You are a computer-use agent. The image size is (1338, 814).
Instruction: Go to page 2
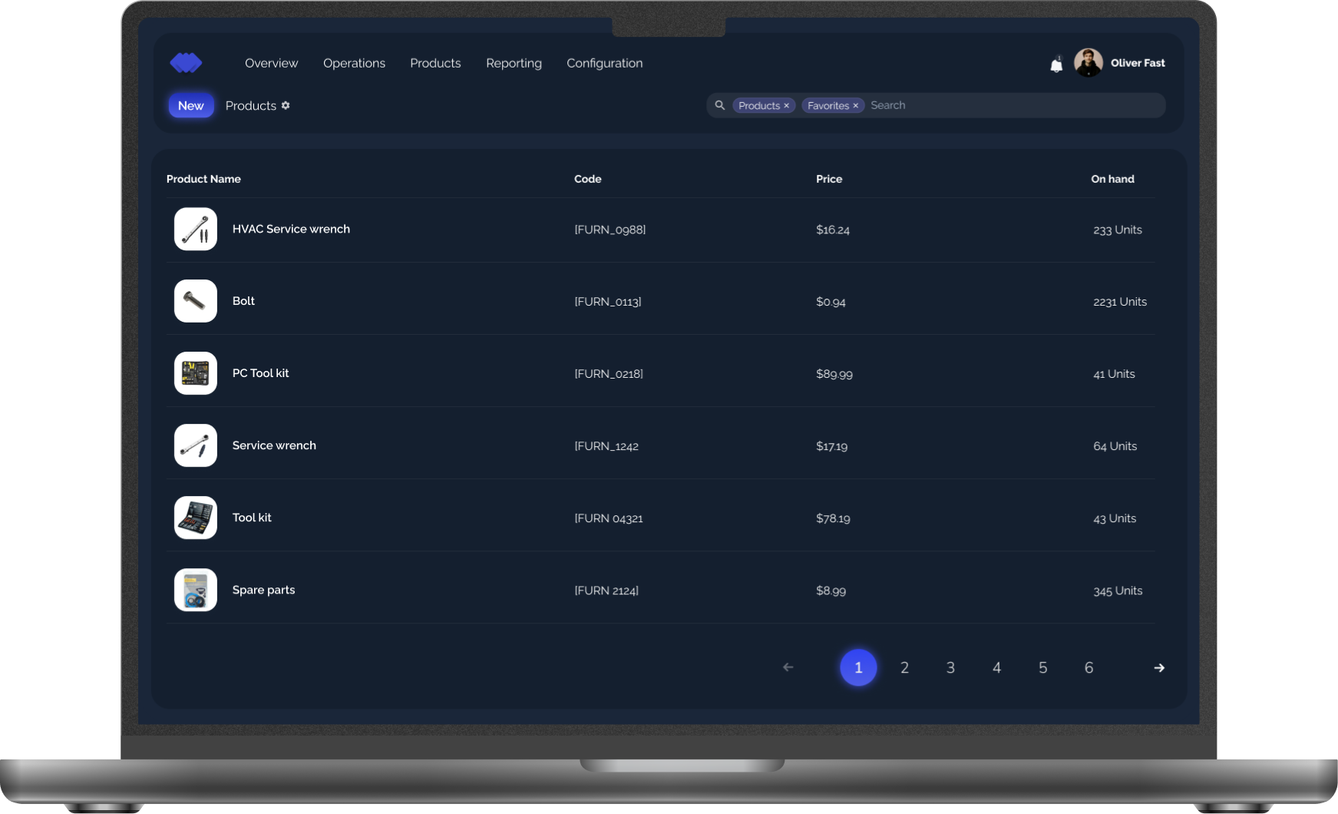pyautogui.click(x=904, y=667)
